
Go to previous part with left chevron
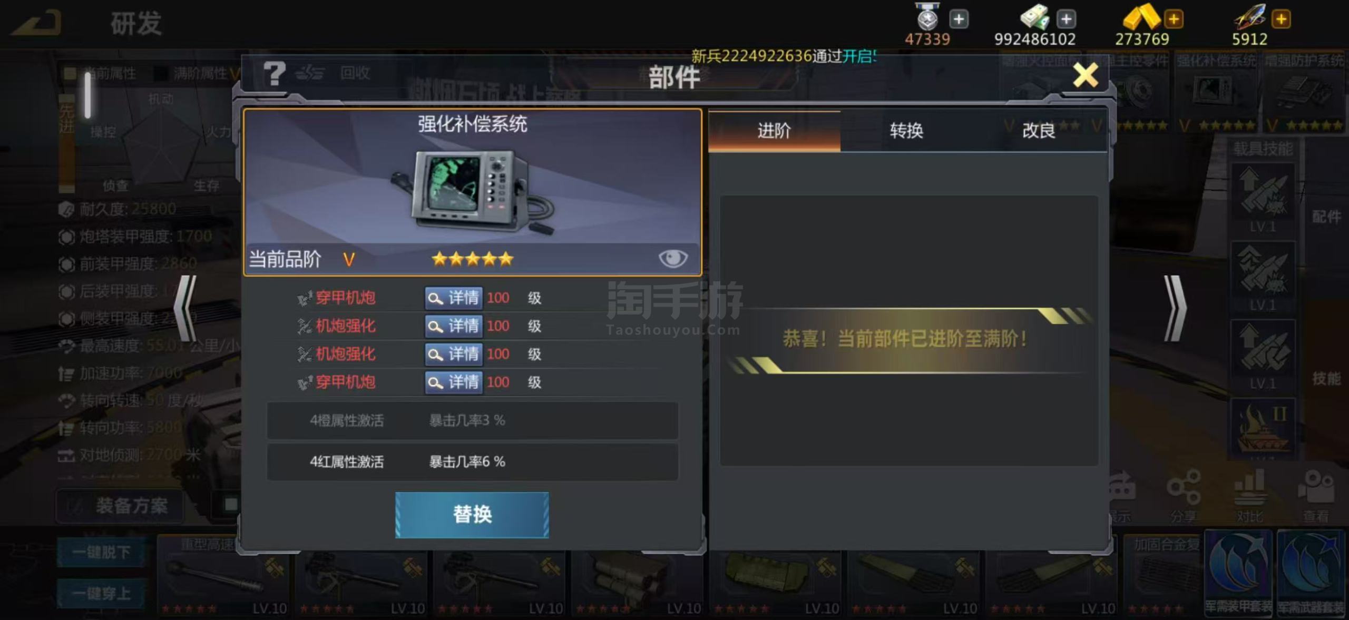click(x=185, y=308)
